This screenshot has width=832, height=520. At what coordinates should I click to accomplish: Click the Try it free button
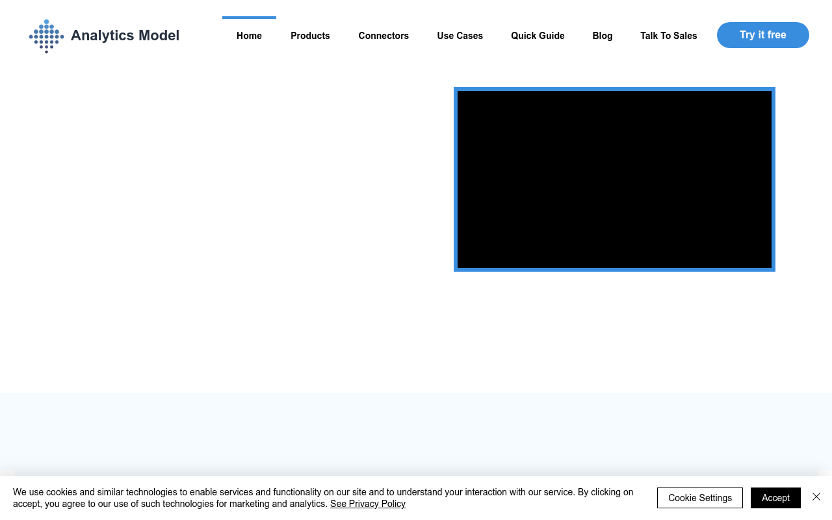tap(763, 35)
